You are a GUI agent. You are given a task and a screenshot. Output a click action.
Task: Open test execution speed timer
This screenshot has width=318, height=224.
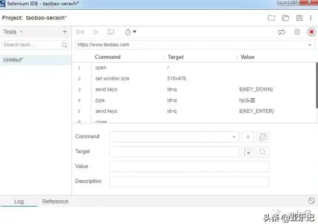tap(130, 32)
